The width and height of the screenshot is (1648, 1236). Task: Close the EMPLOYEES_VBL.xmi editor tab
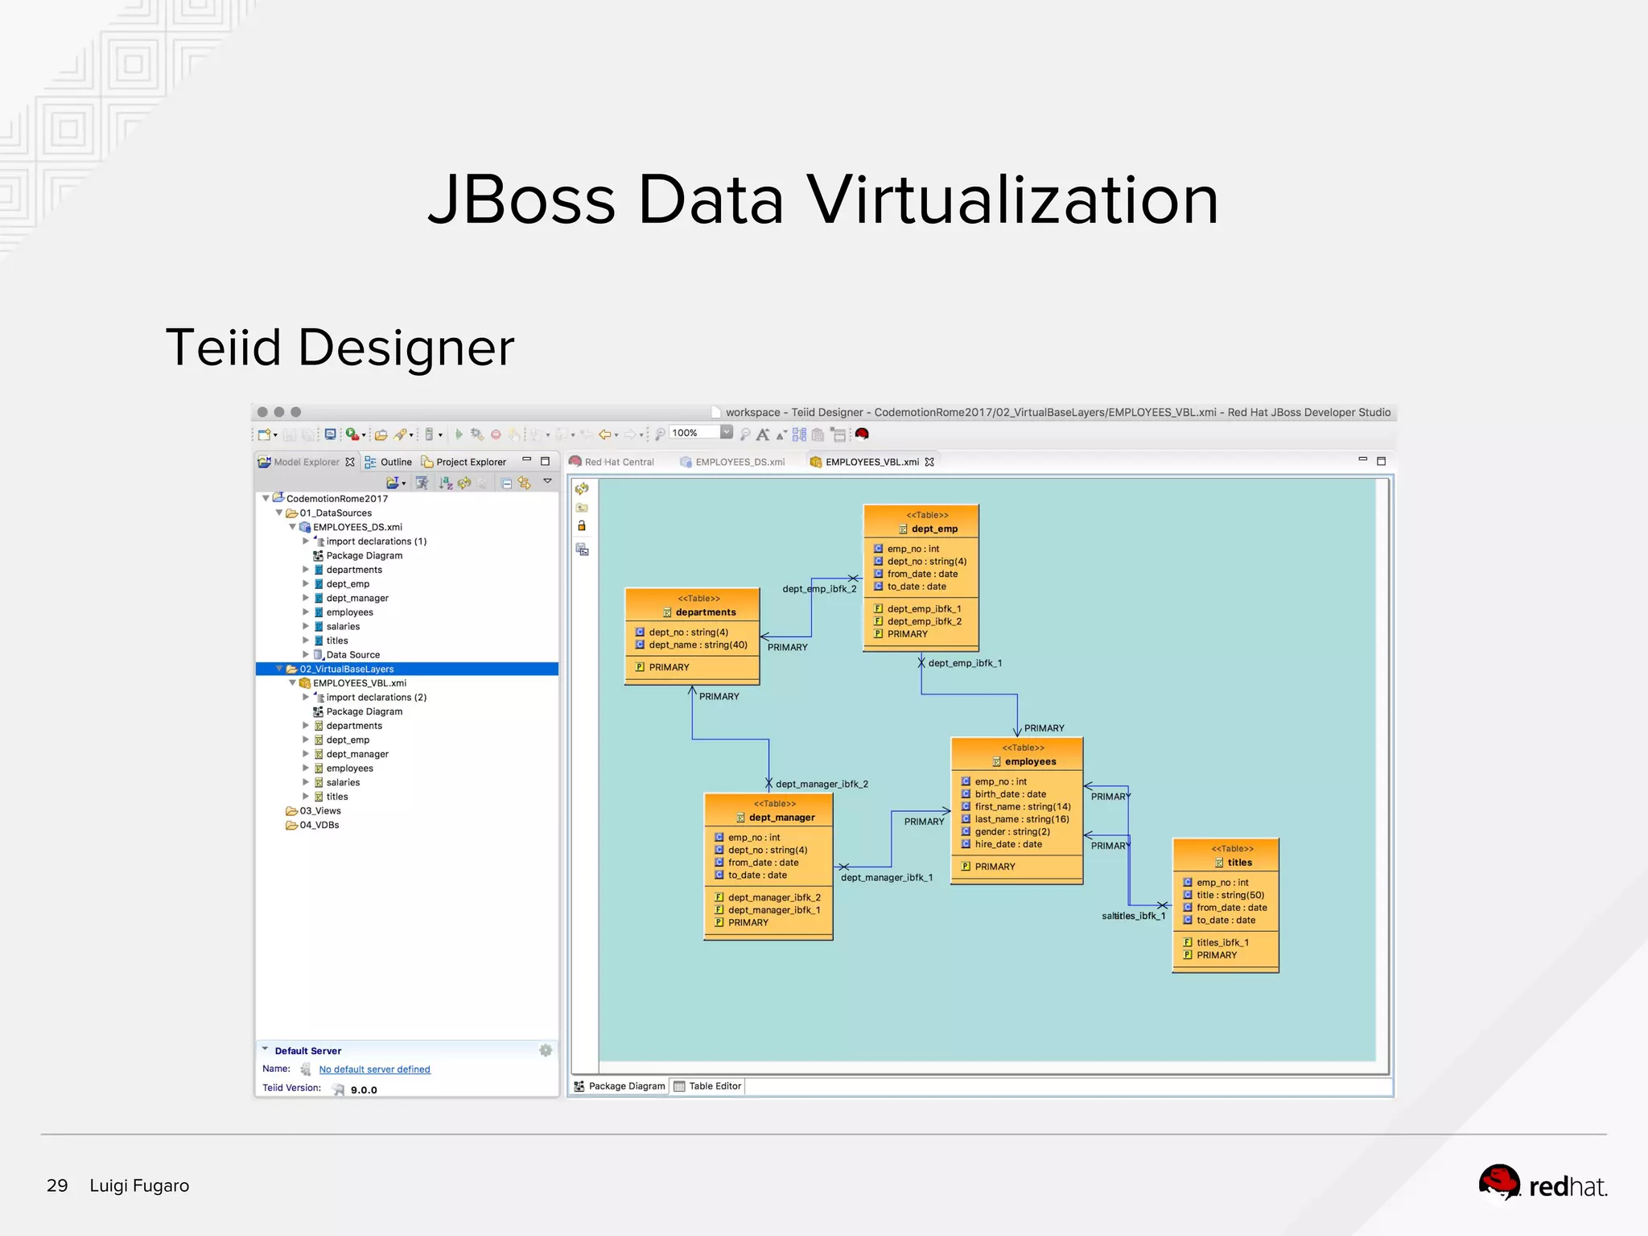pyautogui.click(x=929, y=462)
